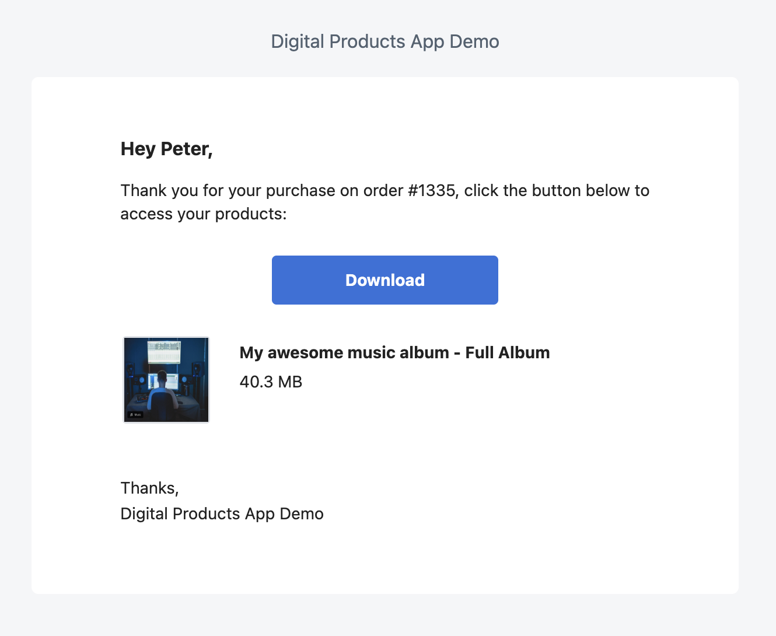The height and width of the screenshot is (636, 776).
Task: Click the name "Peter" in the greeting
Action: tap(184, 149)
